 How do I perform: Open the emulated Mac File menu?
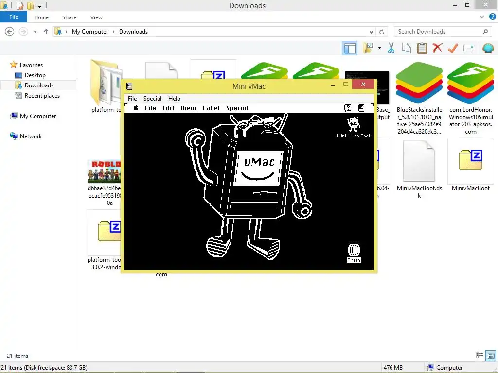150,108
